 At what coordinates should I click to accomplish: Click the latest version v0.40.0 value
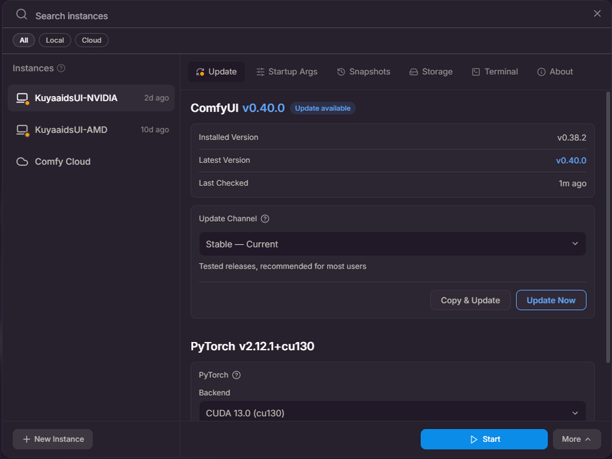(x=571, y=160)
